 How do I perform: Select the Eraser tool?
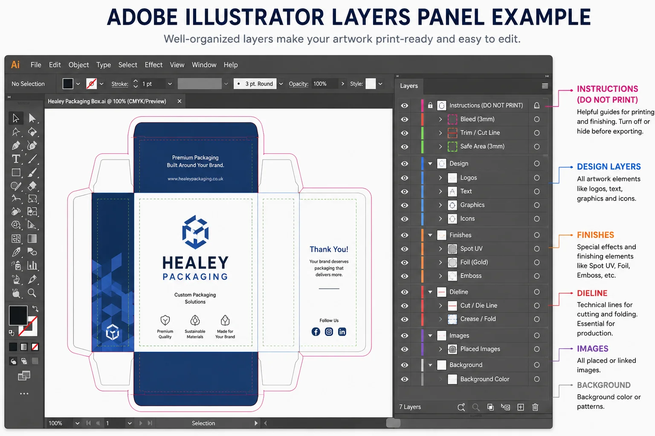(x=32, y=186)
